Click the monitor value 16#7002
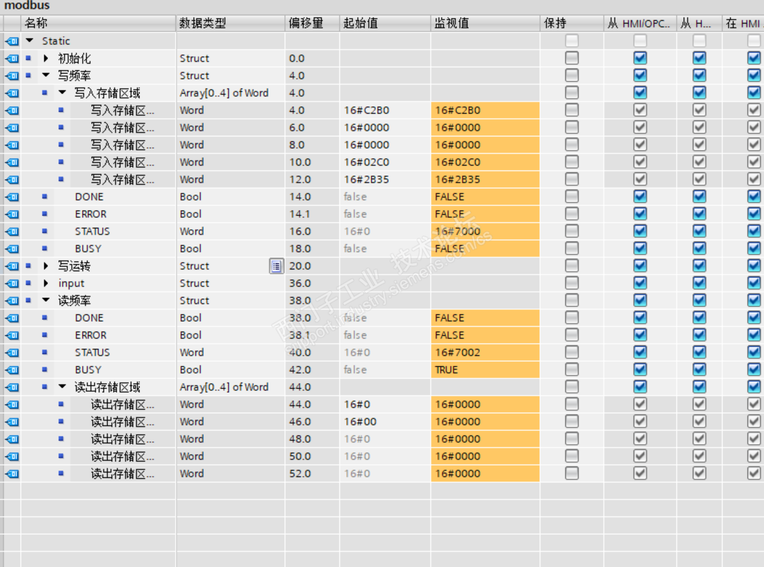The image size is (764, 567). point(485,352)
